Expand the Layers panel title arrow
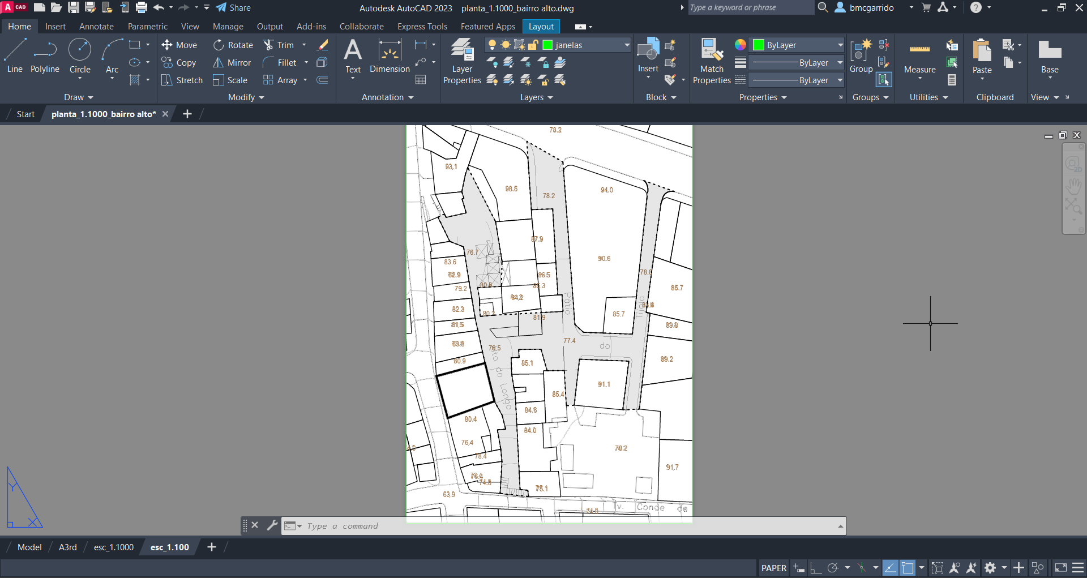 coord(550,98)
